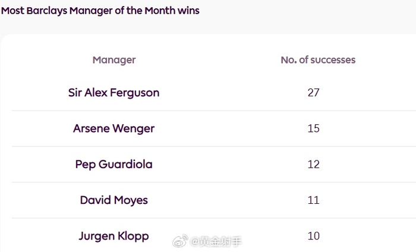This screenshot has height=252, width=416.
Task: Click Guardiola's success count of 12
Action: click(314, 164)
